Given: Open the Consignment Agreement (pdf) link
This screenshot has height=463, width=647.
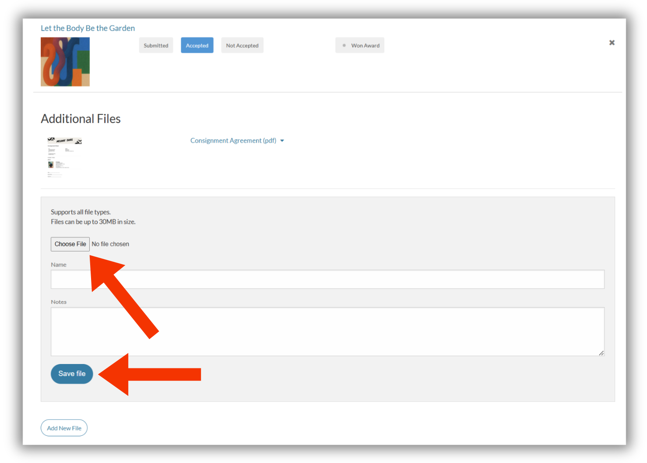Looking at the screenshot, I should click(233, 141).
